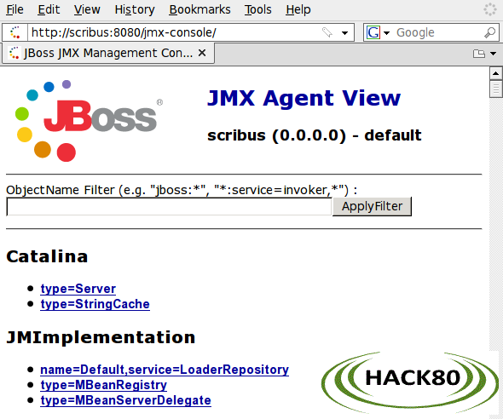Click the site favicon beside the address
503x419 pixels.
14,32
